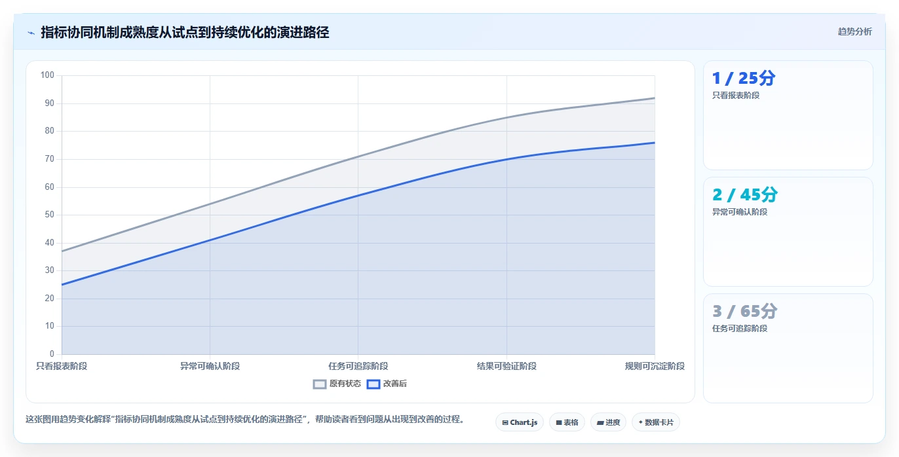The image size is (899, 457).
Task: Click the 规则可沉淀阶段 x-axis label
Action: pyautogui.click(x=655, y=366)
